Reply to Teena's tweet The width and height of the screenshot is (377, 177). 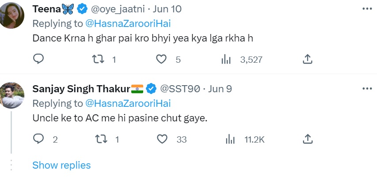(38, 59)
